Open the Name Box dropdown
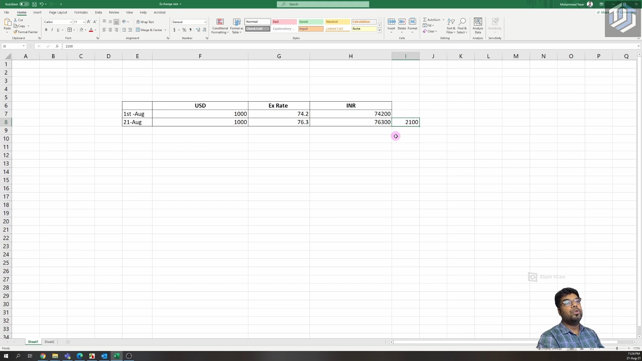This screenshot has height=361, width=642. (24, 46)
